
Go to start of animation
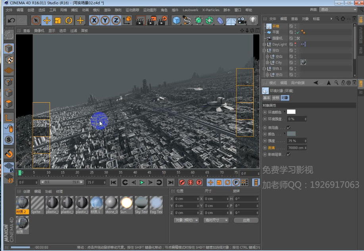point(113,183)
